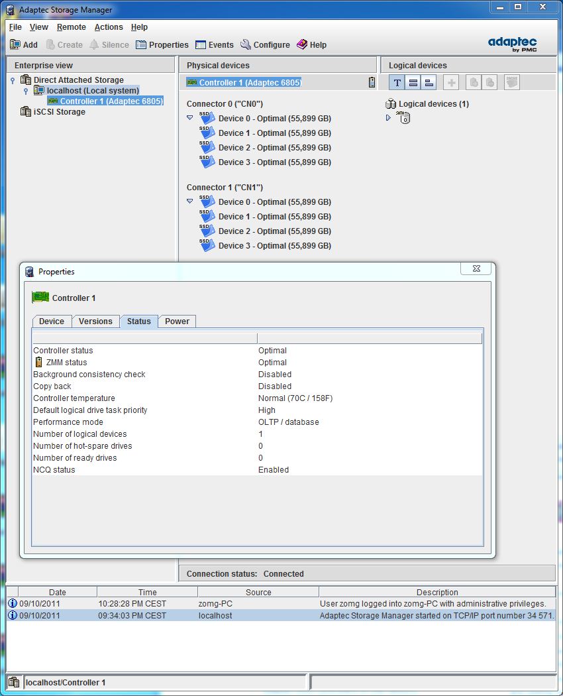Switch to the Versions tab
The height and width of the screenshot is (696, 563).
click(95, 321)
